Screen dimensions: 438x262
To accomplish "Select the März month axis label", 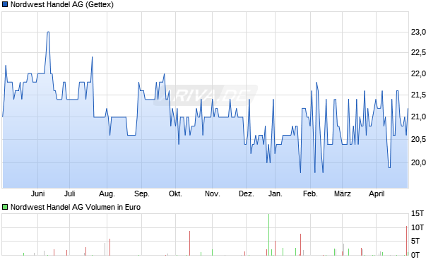I will [x=343, y=193].
